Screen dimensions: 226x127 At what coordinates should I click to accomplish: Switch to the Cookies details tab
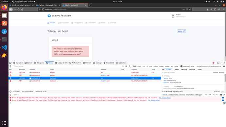176,69
